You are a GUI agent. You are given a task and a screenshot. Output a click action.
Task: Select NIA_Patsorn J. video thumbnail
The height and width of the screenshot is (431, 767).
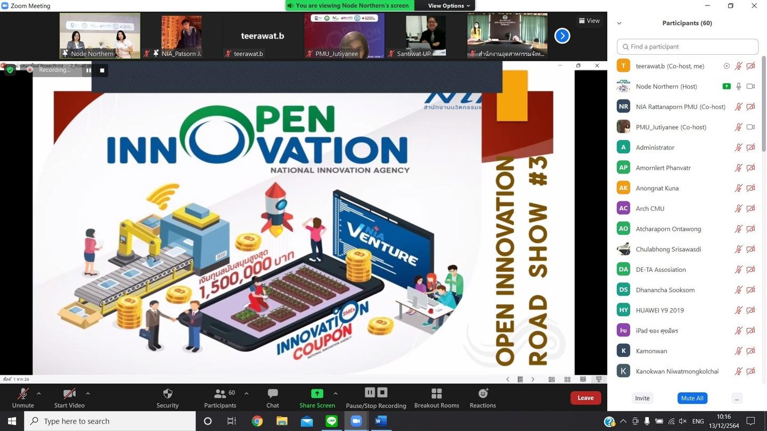pyautogui.click(x=182, y=36)
